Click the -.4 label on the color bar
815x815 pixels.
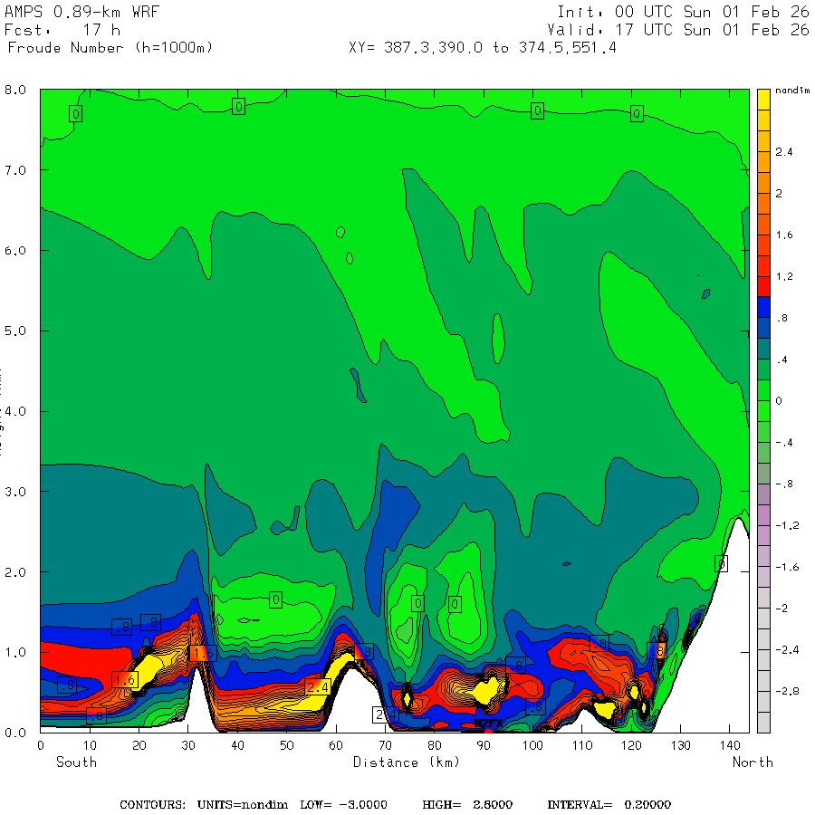pyautogui.click(x=784, y=443)
